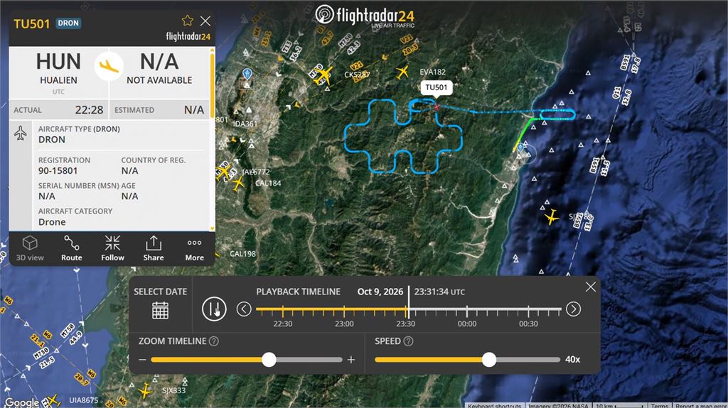This screenshot has height=408, width=728.
Task: Click the blue airport pin at upper left
Action: tap(247, 74)
